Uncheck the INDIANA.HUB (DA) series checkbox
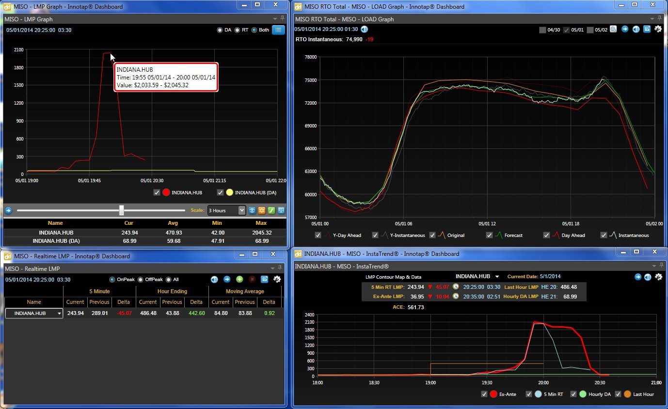 (x=221, y=192)
